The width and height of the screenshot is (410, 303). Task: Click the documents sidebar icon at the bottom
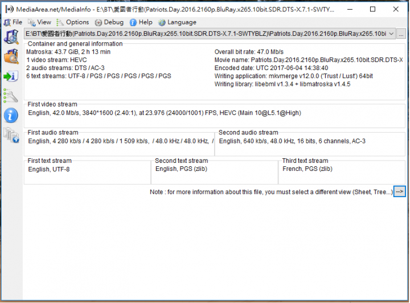click(11, 135)
